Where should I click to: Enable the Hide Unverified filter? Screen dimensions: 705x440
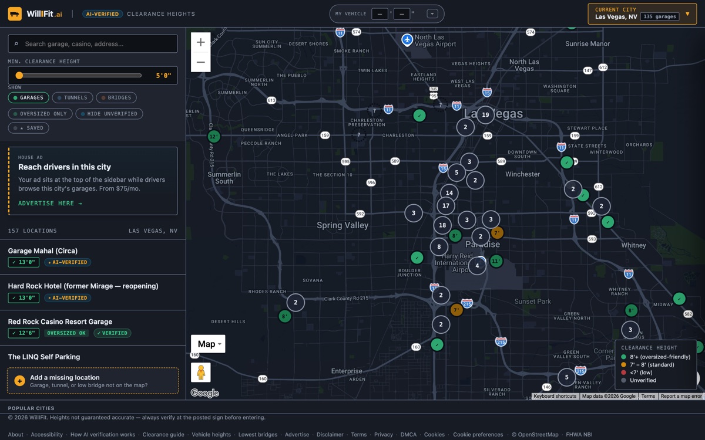click(109, 114)
